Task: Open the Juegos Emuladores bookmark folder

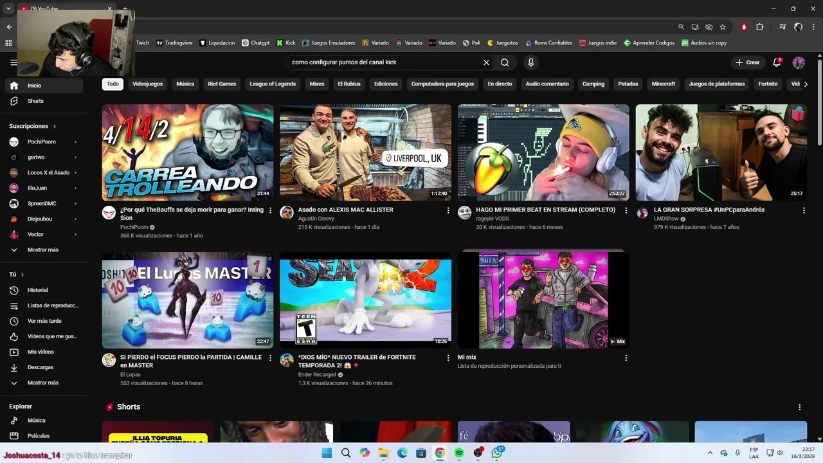Action: (x=329, y=43)
